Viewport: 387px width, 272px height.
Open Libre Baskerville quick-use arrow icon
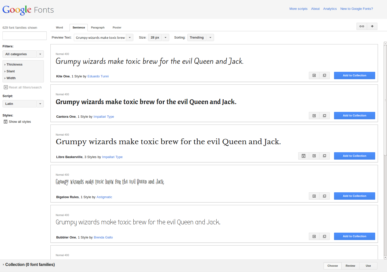[x=314, y=156]
